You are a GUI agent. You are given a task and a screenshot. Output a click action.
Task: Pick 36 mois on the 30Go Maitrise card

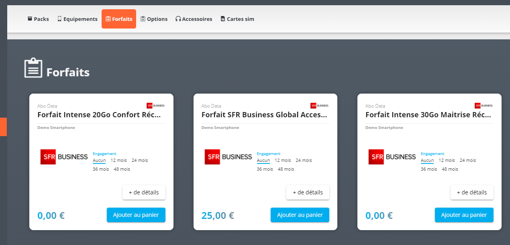point(429,169)
